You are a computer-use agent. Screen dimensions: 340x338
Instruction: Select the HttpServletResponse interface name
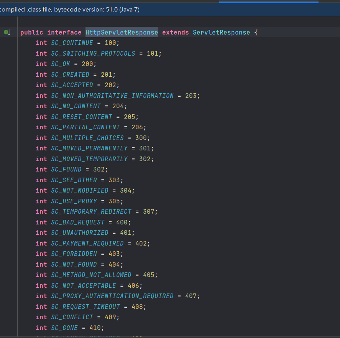122,32
